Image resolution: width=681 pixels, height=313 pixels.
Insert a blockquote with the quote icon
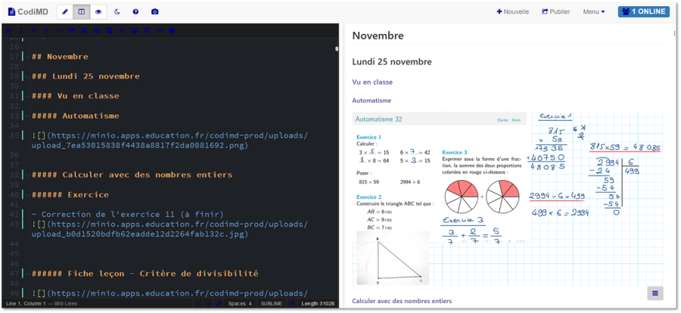tap(71, 31)
